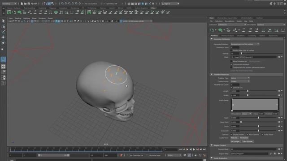Click the Length expression editor icon
287x161 pixels.
pos(279,91)
